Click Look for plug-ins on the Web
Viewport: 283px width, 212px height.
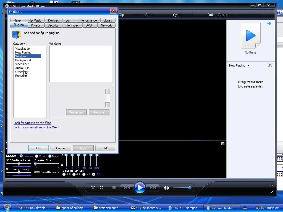coord(32,123)
